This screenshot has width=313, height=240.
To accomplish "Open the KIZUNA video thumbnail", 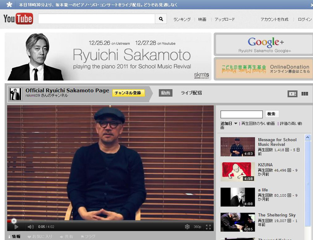I will 237,172.
